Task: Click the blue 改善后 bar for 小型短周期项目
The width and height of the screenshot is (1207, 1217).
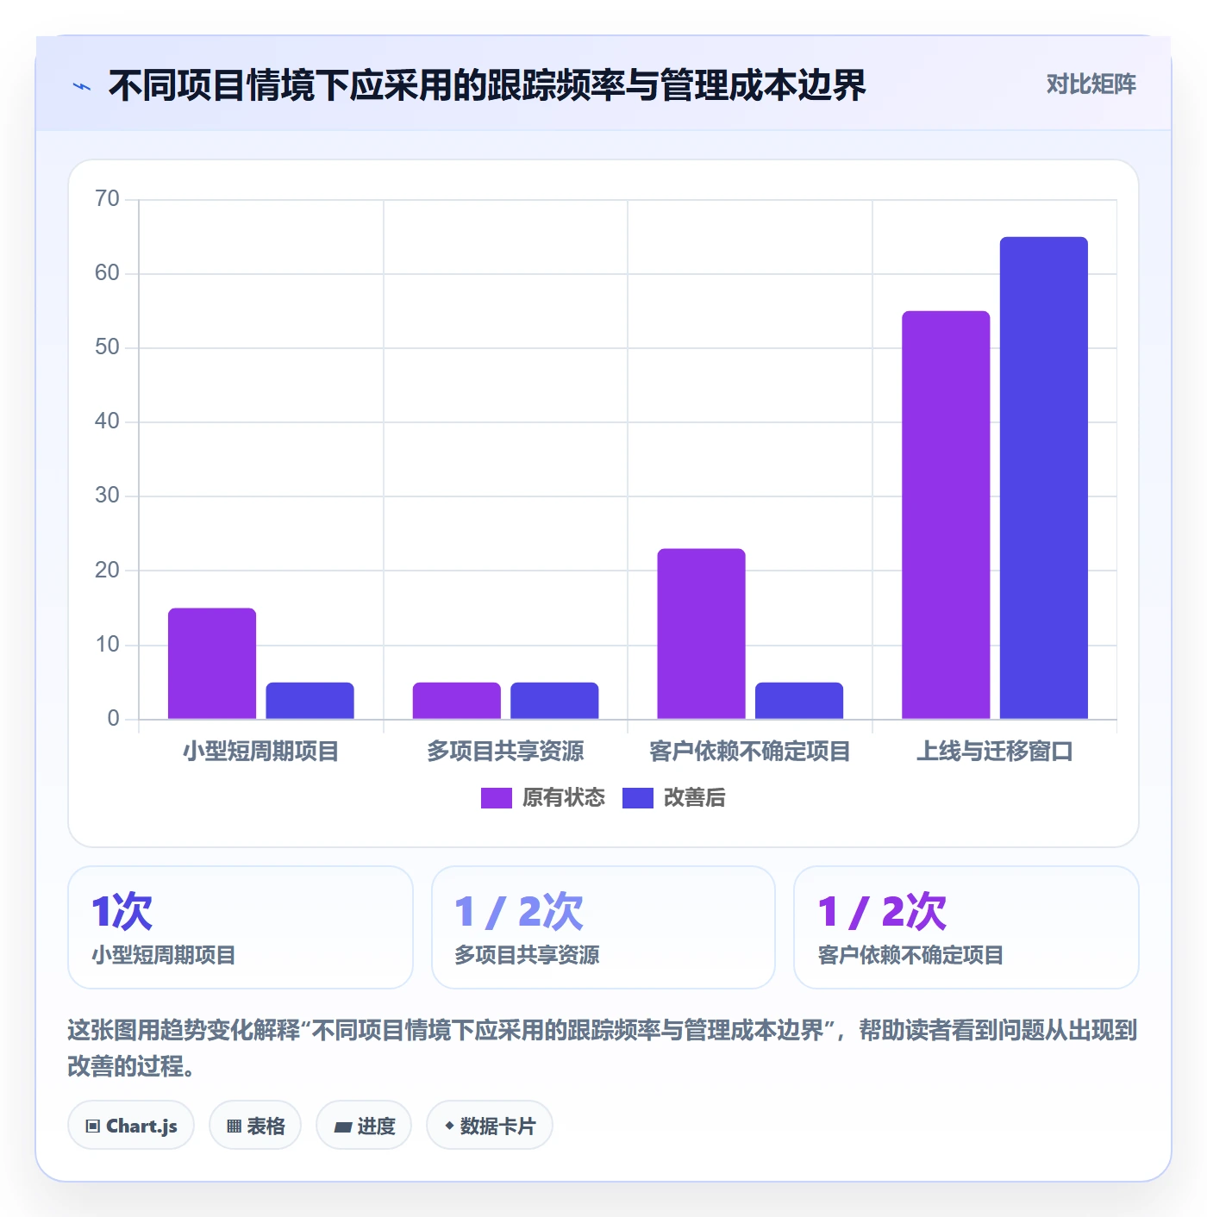Action: click(310, 701)
